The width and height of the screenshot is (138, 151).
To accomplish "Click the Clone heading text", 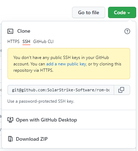I will click(x=24, y=31).
